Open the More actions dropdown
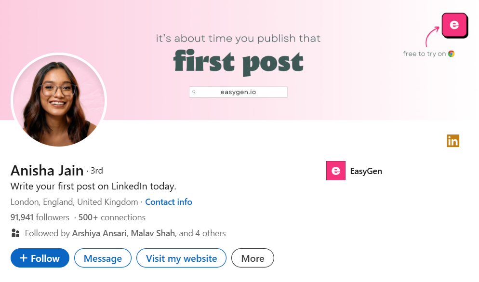This screenshot has height=282, width=479. pyautogui.click(x=253, y=258)
